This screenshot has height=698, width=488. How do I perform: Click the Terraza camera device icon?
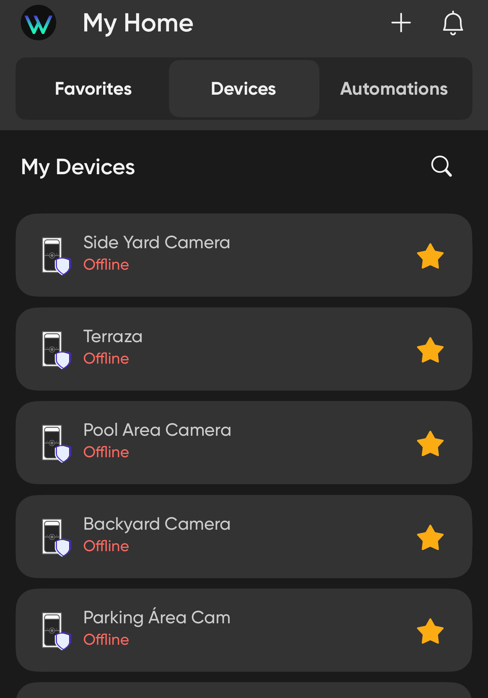tap(56, 350)
